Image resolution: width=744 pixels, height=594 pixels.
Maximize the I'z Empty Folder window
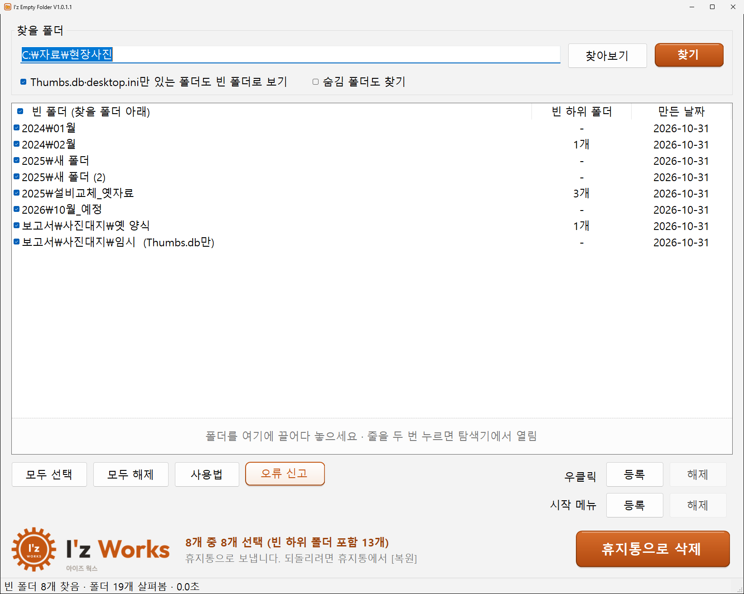[712, 7]
